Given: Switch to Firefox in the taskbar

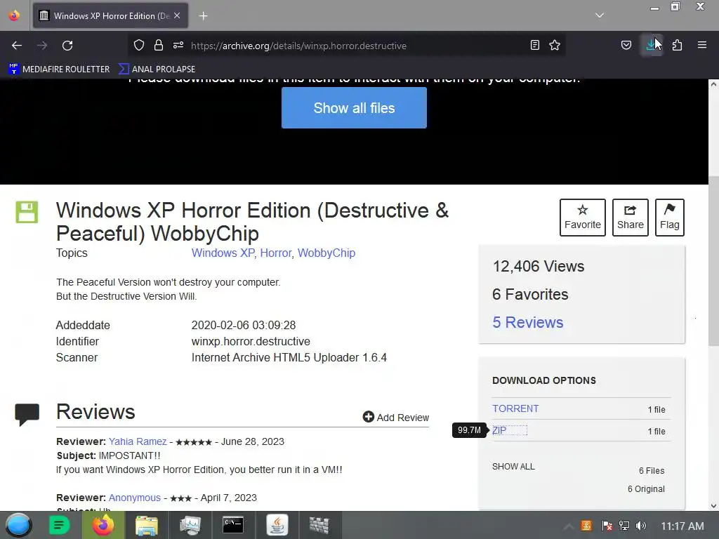Looking at the screenshot, I should (x=103, y=525).
